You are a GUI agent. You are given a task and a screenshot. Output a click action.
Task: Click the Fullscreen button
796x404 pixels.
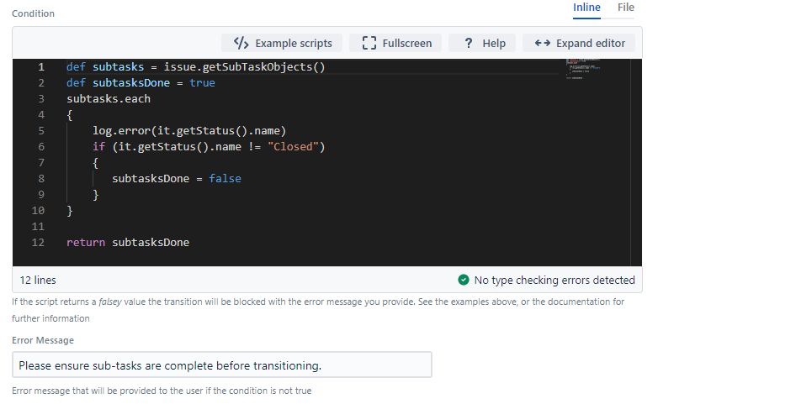tap(395, 43)
